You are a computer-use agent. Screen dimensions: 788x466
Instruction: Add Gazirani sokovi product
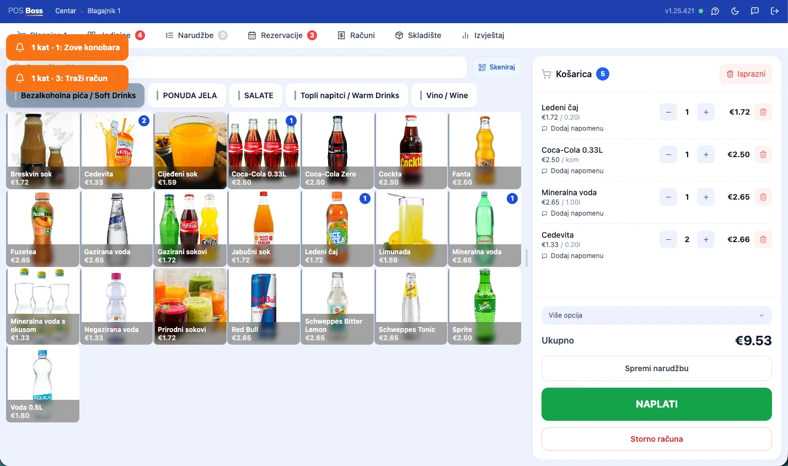click(x=190, y=228)
